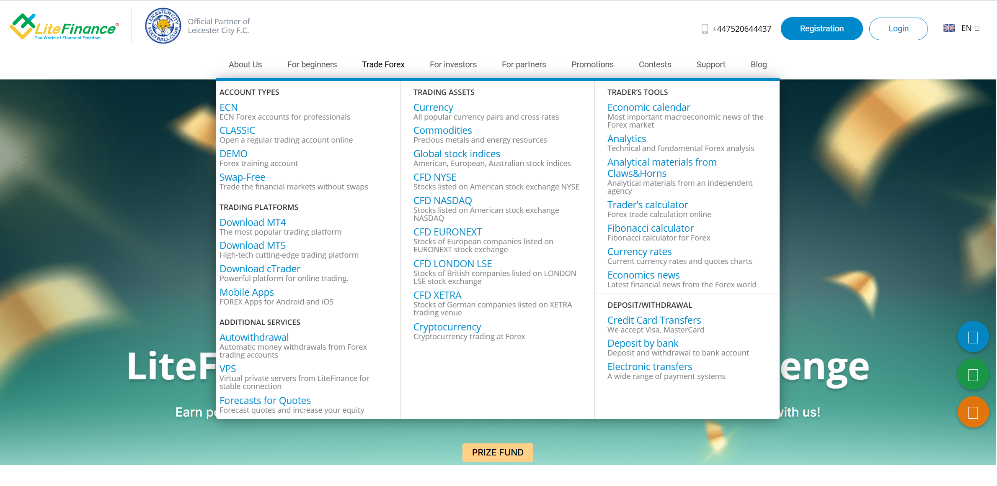Viewport: 997px width, 486px height.
Task: Open the ECN account type link
Action: (229, 107)
